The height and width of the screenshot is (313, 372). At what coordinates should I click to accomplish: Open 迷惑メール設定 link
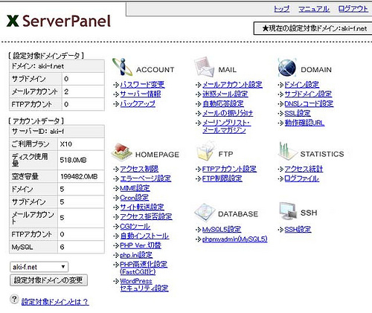[225, 94]
